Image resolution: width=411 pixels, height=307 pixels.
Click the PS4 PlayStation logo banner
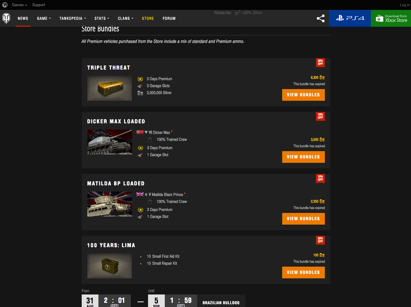point(350,18)
